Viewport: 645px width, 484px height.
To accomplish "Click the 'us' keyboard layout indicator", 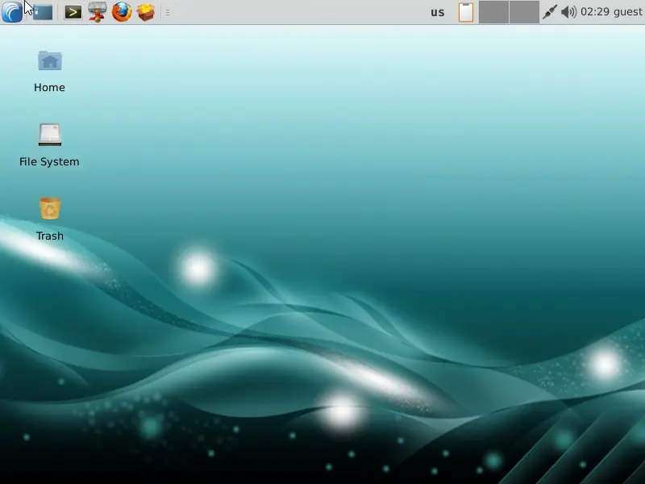I will [x=437, y=12].
